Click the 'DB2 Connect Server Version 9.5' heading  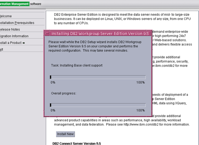(x=77, y=143)
